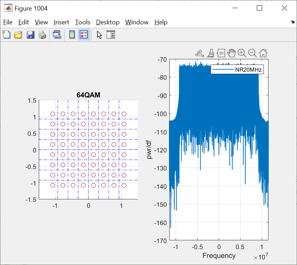Restore the default view with the Home icon
The height and width of the screenshot is (265, 297).
point(263,53)
